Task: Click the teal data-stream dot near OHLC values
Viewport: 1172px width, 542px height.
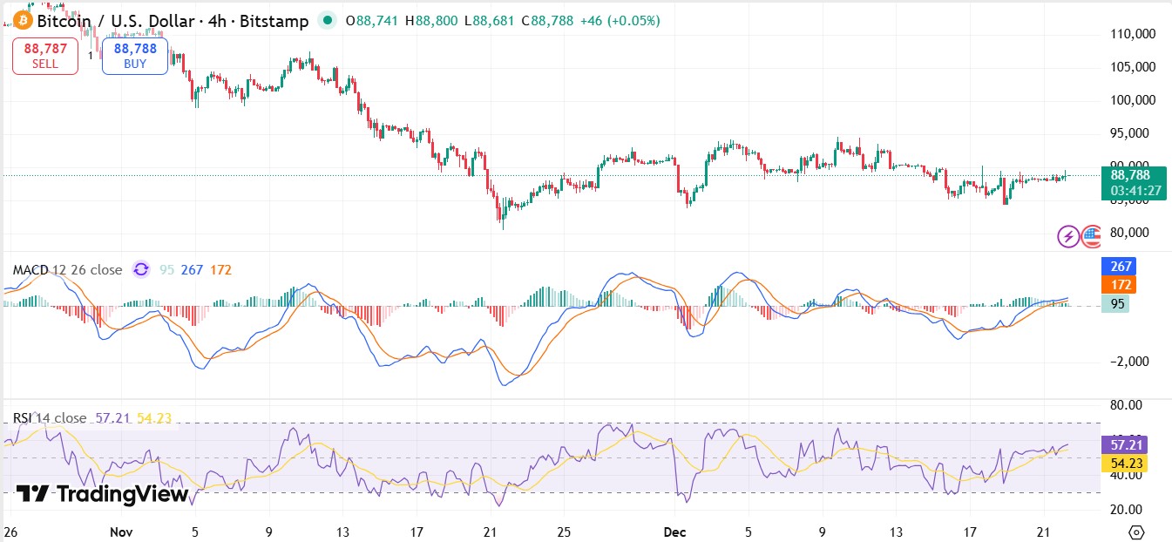Action: coord(327,20)
